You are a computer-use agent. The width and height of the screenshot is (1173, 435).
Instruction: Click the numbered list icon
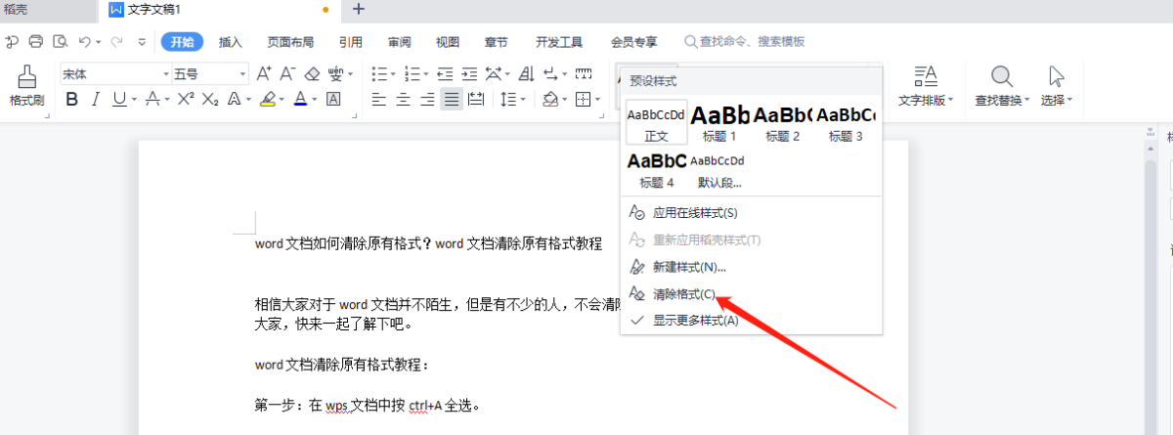[411, 73]
